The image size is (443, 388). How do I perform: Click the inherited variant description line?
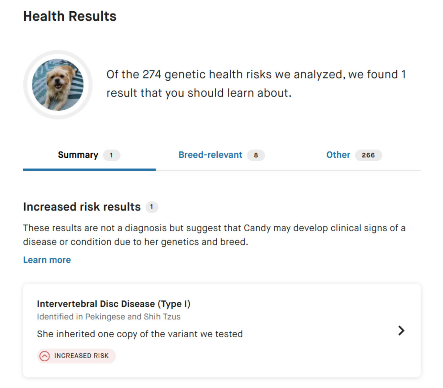pyautogui.click(x=139, y=334)
